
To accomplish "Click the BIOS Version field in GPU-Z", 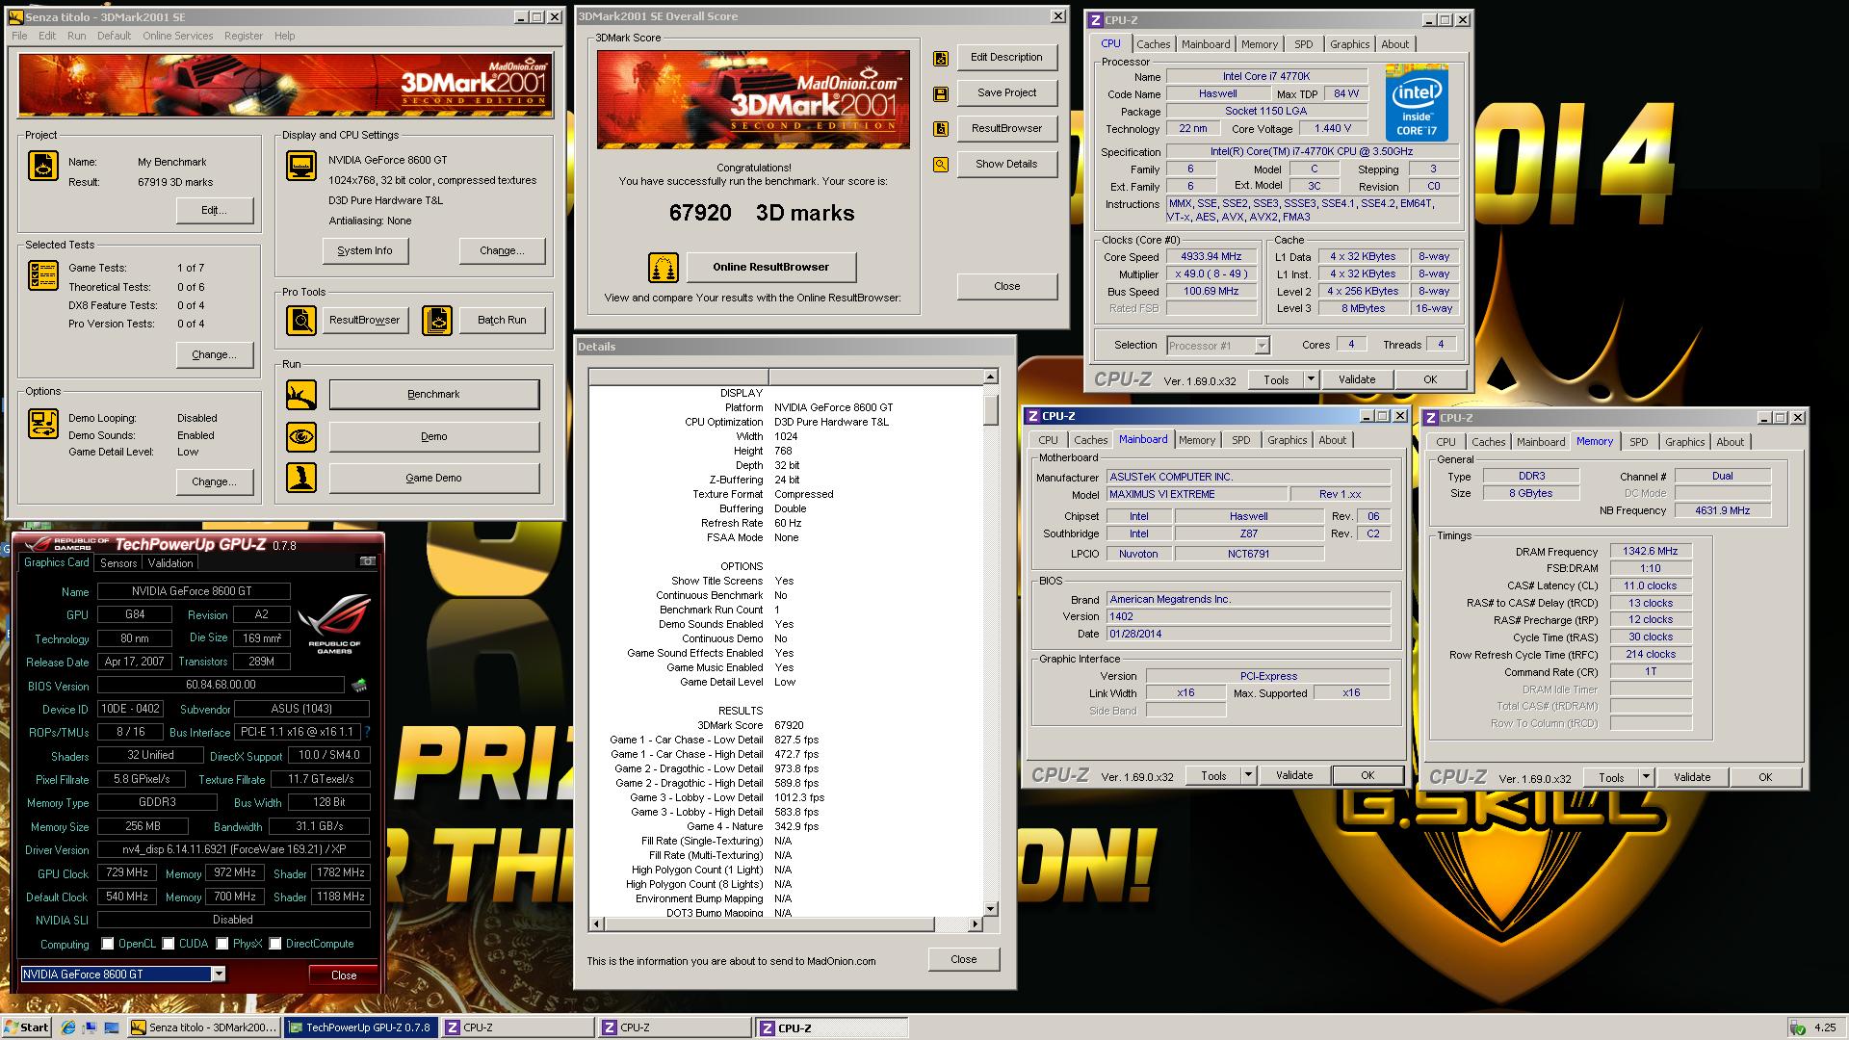I will [x=221, y=685].
